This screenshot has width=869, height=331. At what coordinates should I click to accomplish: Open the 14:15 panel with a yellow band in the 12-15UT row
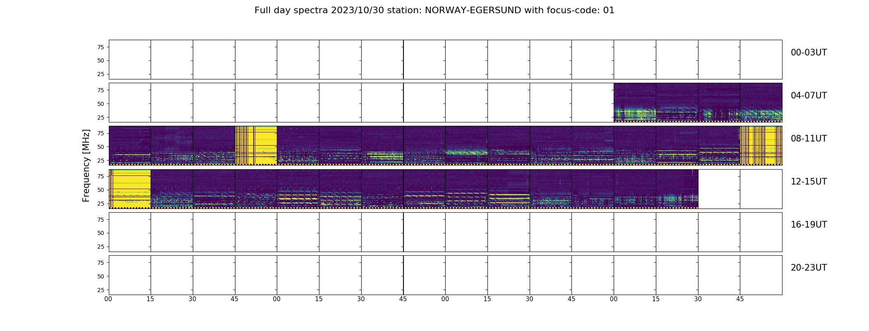click(509, 189)
